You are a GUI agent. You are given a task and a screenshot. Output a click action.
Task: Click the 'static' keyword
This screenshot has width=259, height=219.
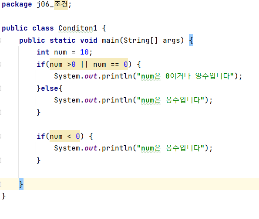tap(63, 41)
